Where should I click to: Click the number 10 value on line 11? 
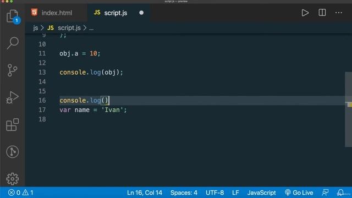pos(93,53)
